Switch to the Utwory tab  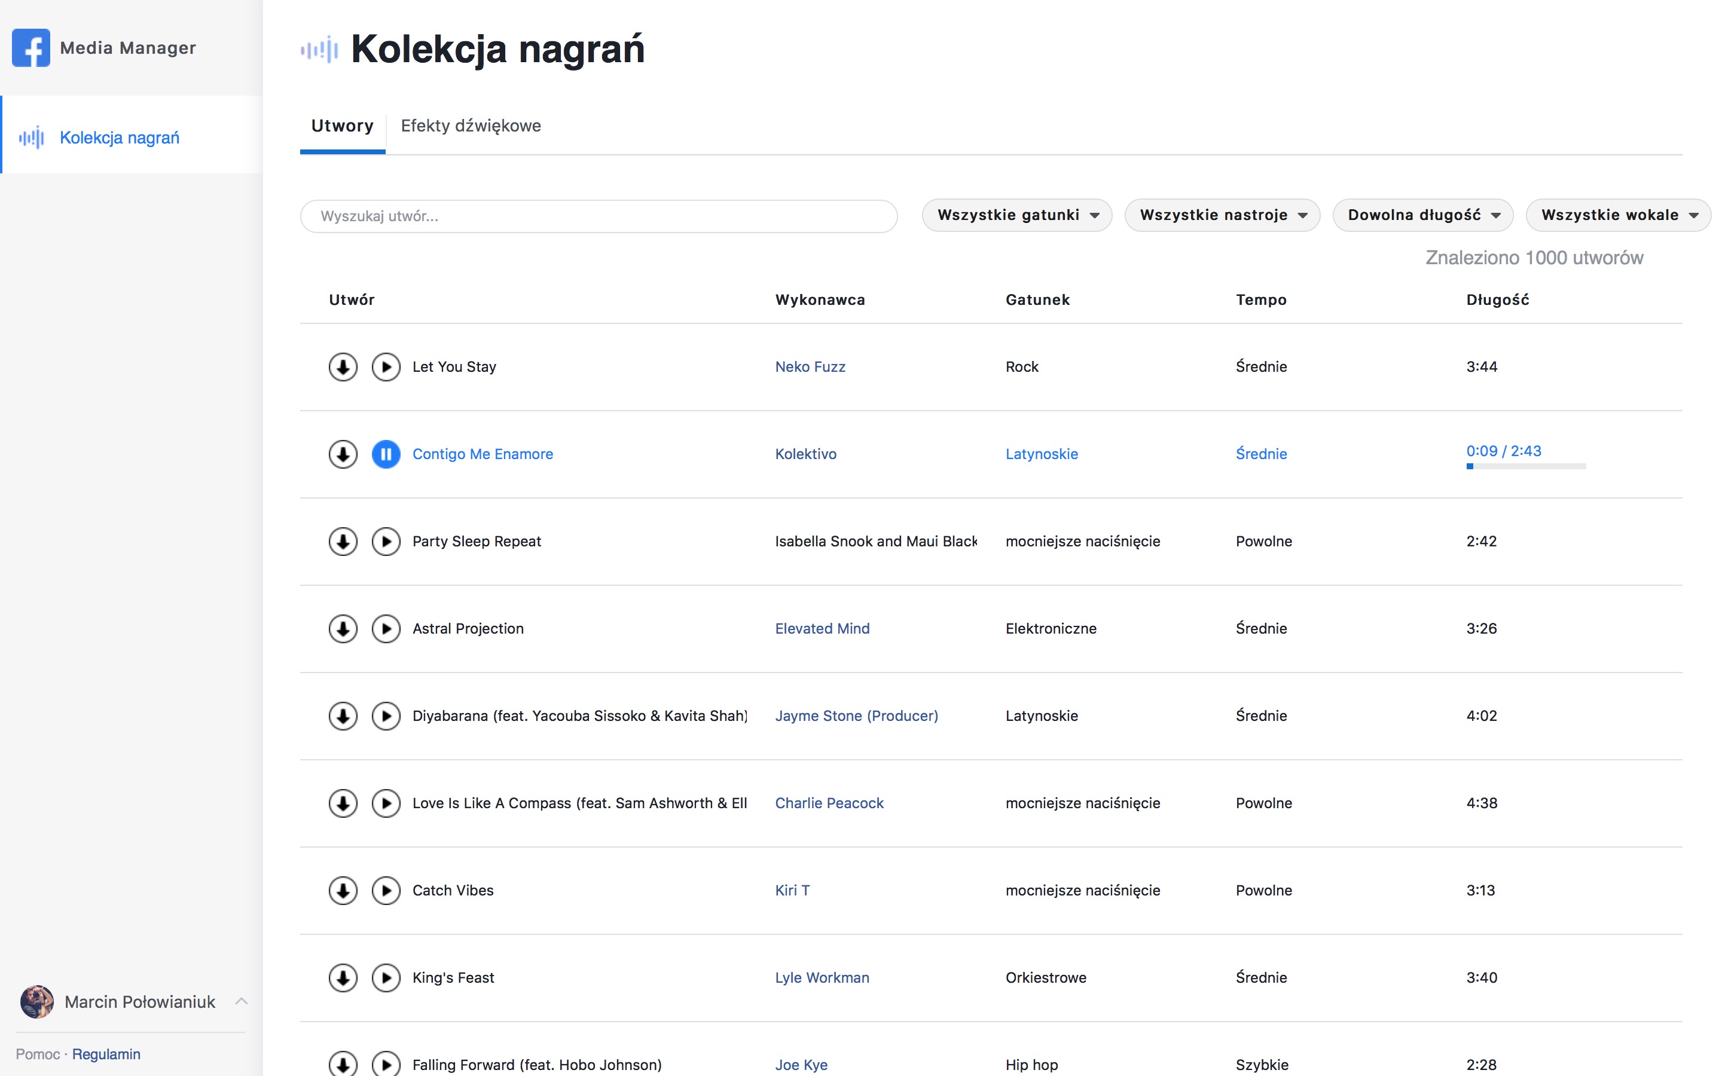coord(342,126)
